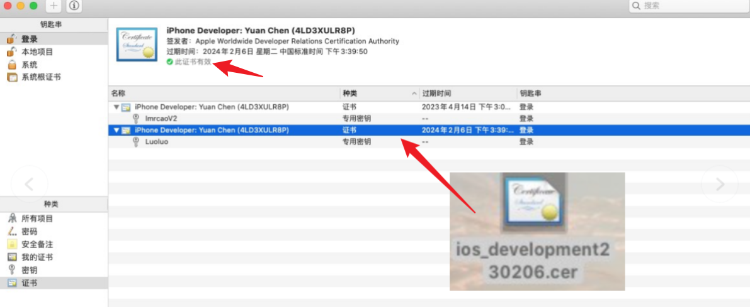
Task: Go to next image with right arrow
Action: click(x=719, y=183)
